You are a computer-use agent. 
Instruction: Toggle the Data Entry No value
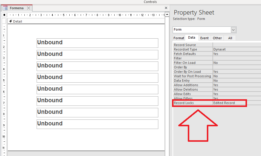coord(237,81)
